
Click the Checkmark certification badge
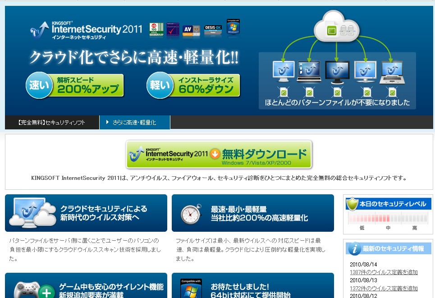173,30
